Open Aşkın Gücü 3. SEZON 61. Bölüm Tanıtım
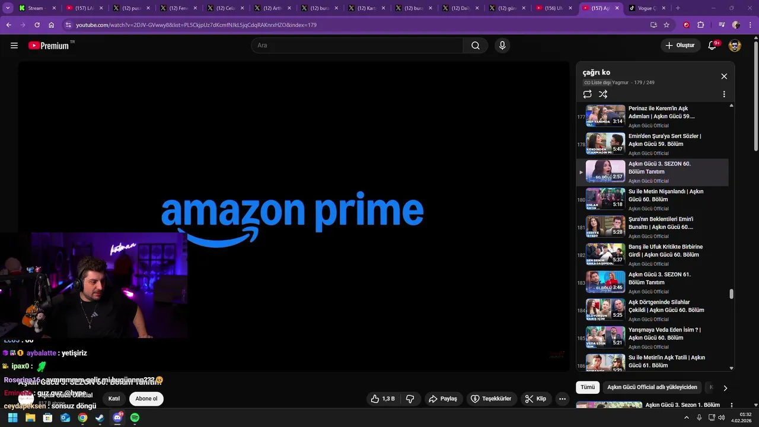Image resolution: width=759 pixels, height=427 pixels. (x=652, y=282)
